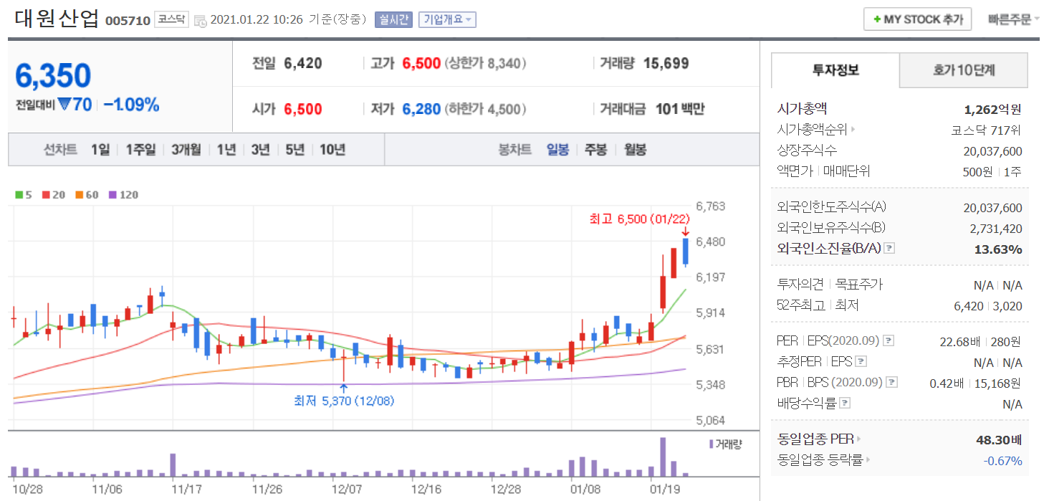
Task: Switch to the 호가10단계 tab
Action: pyautogui.click(x=963, y=70)
